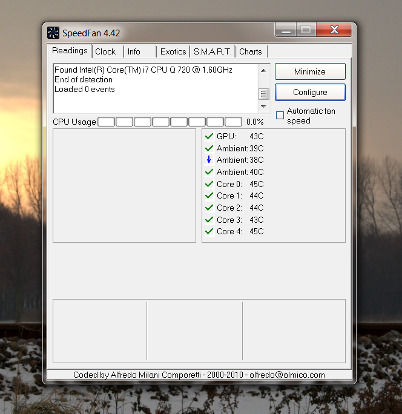Viewport: 402px width, 414px height.
Task: Select the 'Found Intel(R) Core(TM) i7' log line
Action: (143, 70)
